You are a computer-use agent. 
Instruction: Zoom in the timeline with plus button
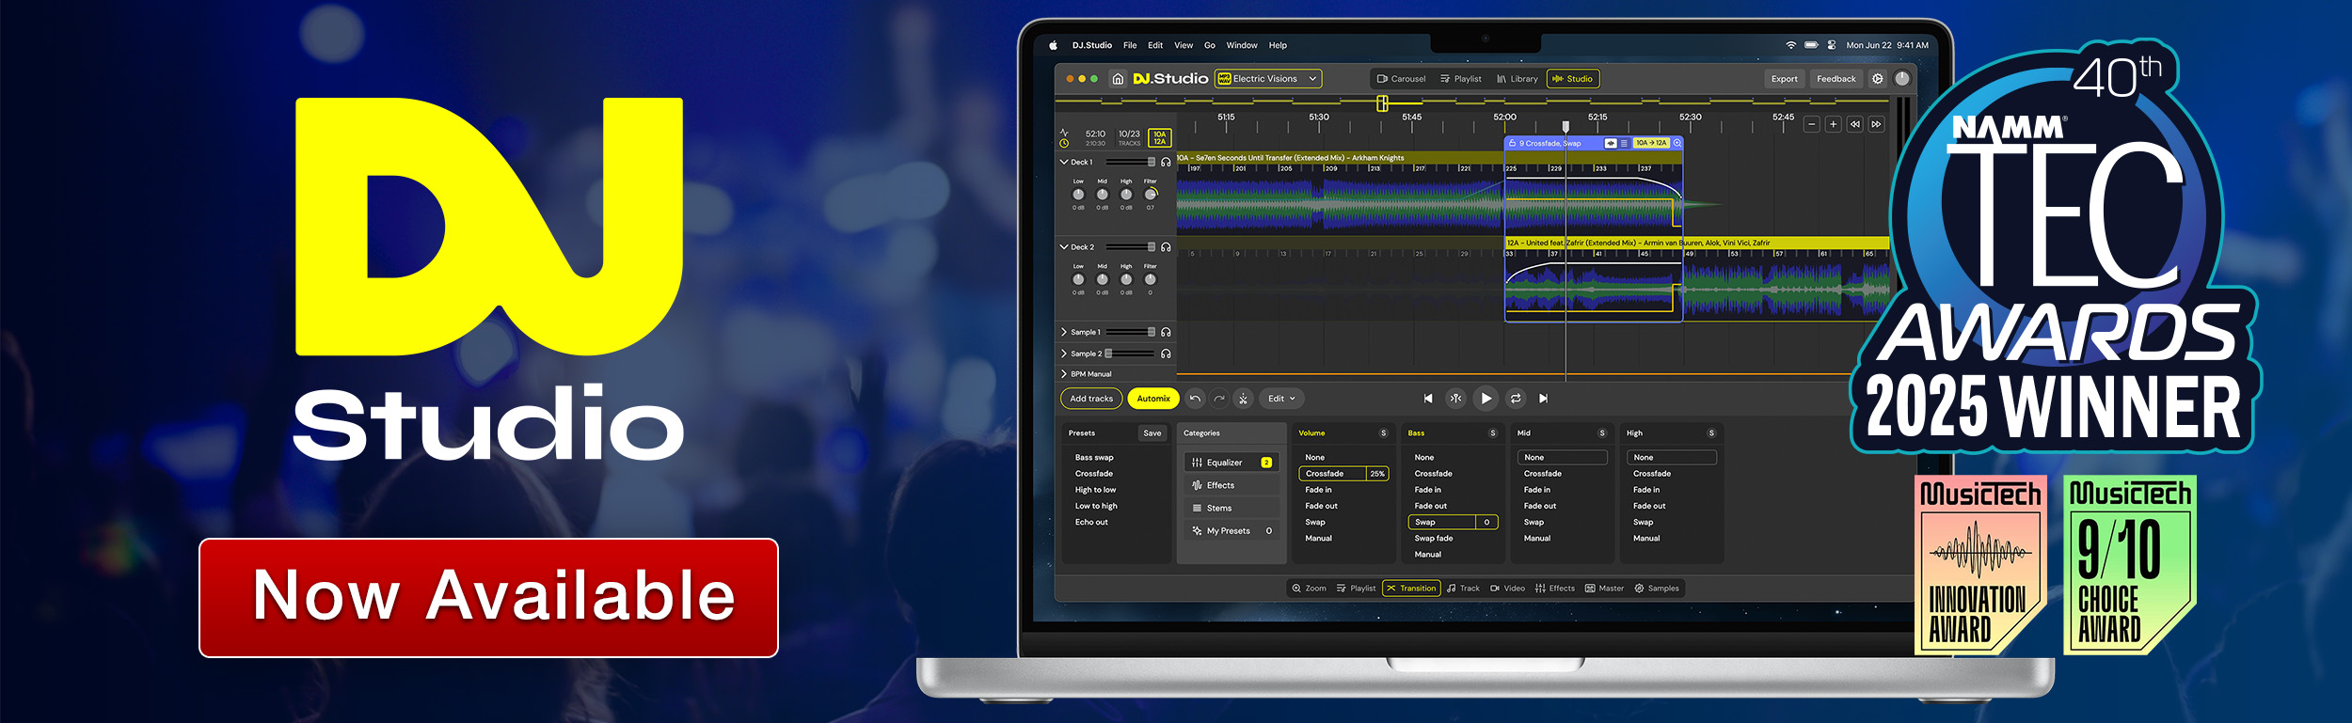(1833, 124)
